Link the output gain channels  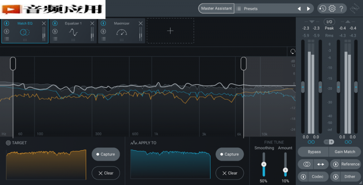(348, 142)
